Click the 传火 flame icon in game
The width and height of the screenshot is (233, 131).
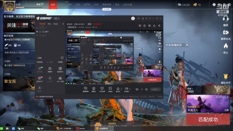click(225, 46)
